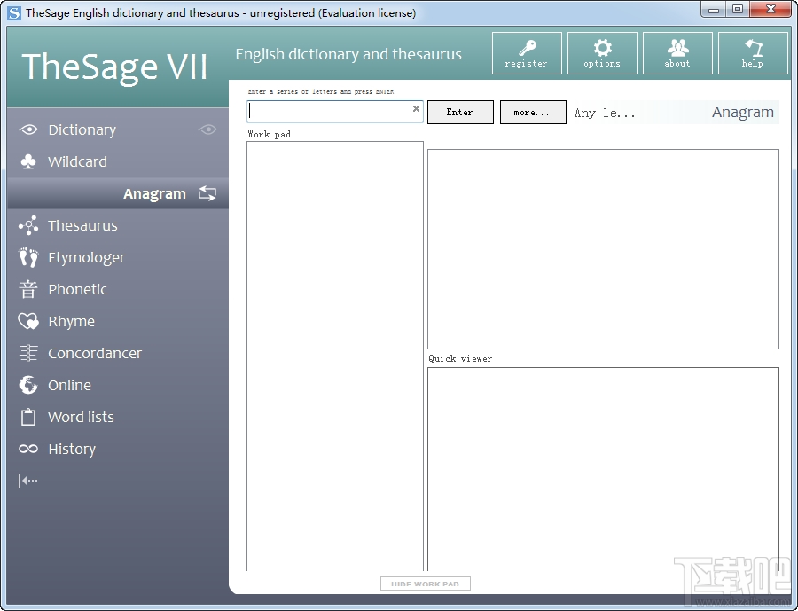798x611 pixels.
Task: Select the Phonetic lookup tool
Action: (x=77, y=289)
